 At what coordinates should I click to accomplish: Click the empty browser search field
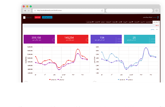pyautogui.click(x=129, y=11)
